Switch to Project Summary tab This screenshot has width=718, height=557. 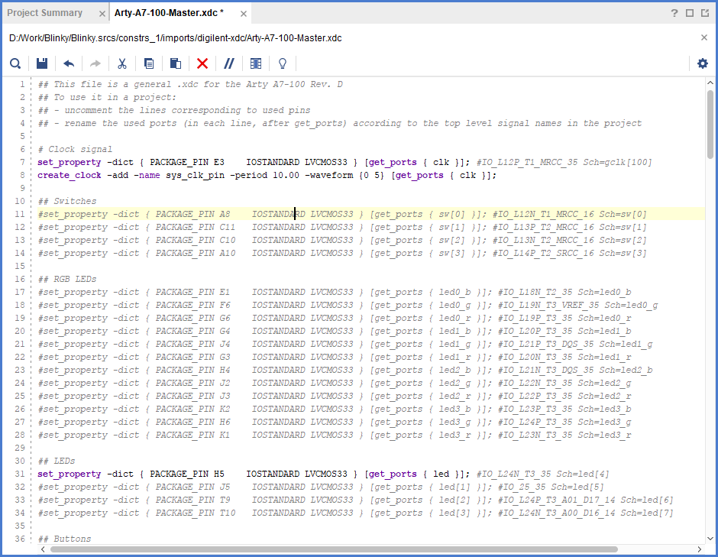[x=45, y=13]
